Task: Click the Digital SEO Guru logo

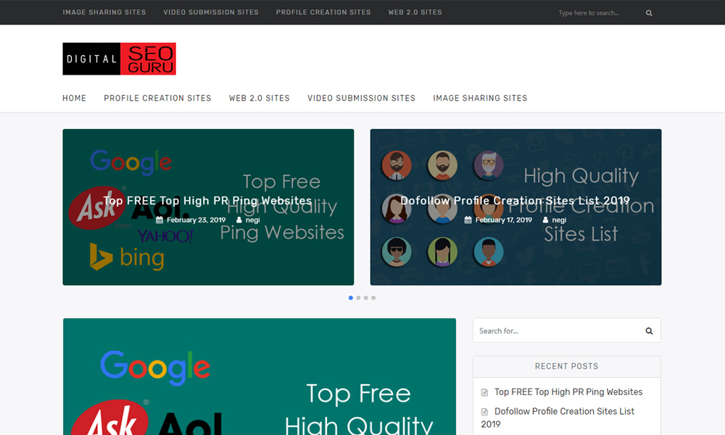Action: point(119,59)
